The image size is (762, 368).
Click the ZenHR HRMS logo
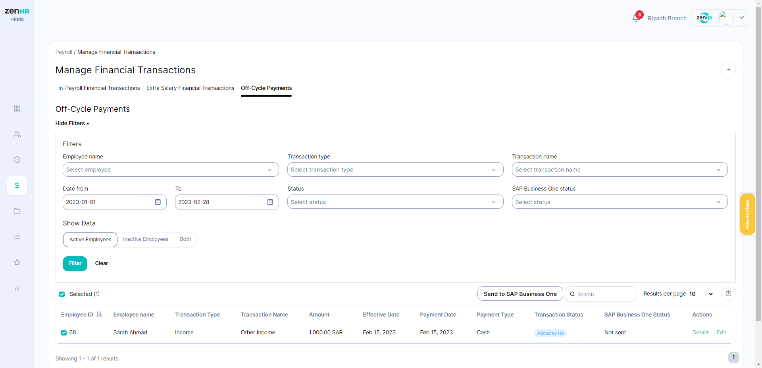(x=17, y=15)
